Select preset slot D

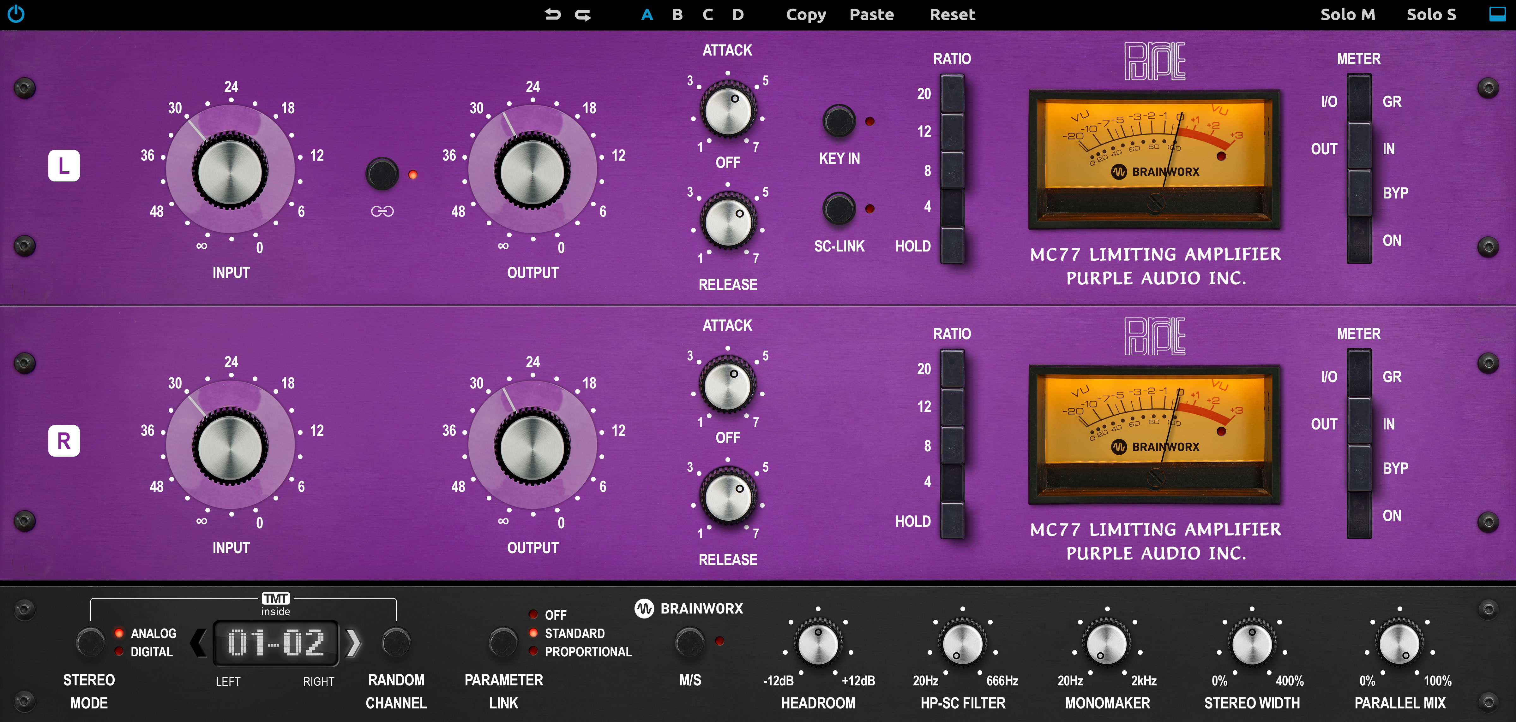click(x=738, y=15)
